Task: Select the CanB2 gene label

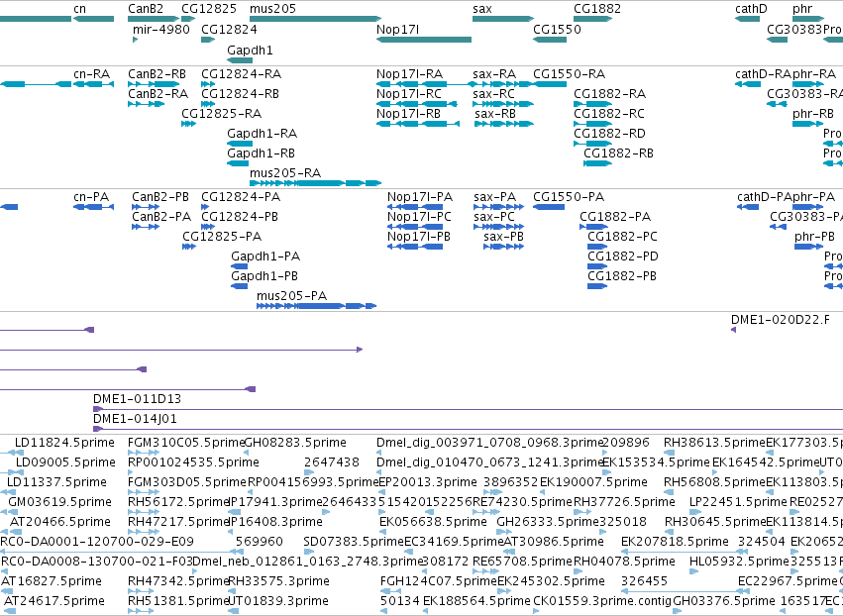Action: pyautogui.click(x=146, y=9)
